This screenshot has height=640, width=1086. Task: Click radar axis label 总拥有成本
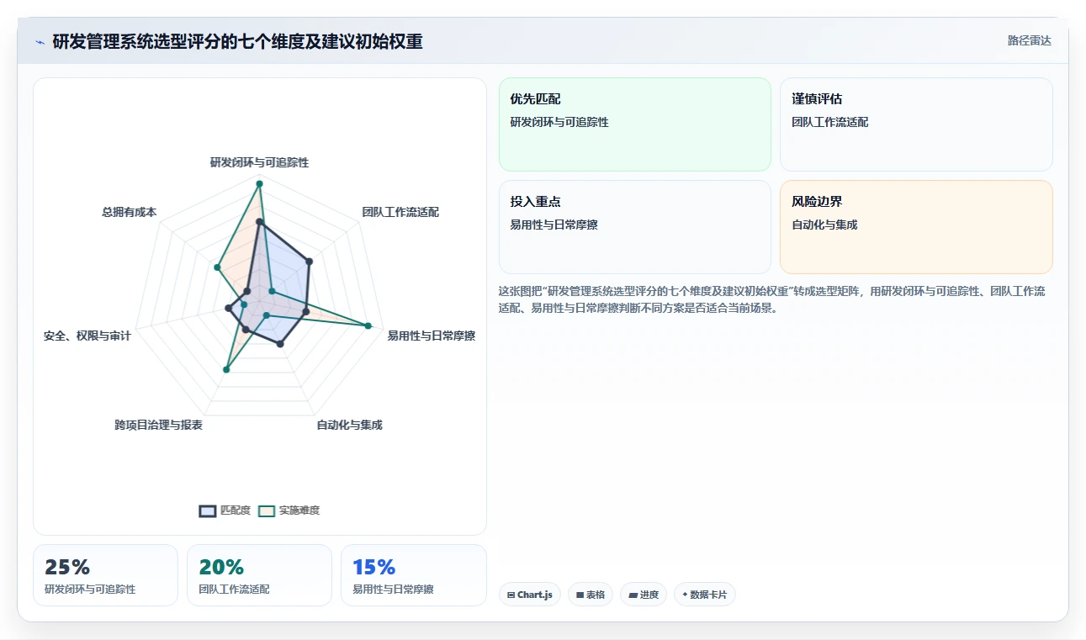(x=129, y=212)
